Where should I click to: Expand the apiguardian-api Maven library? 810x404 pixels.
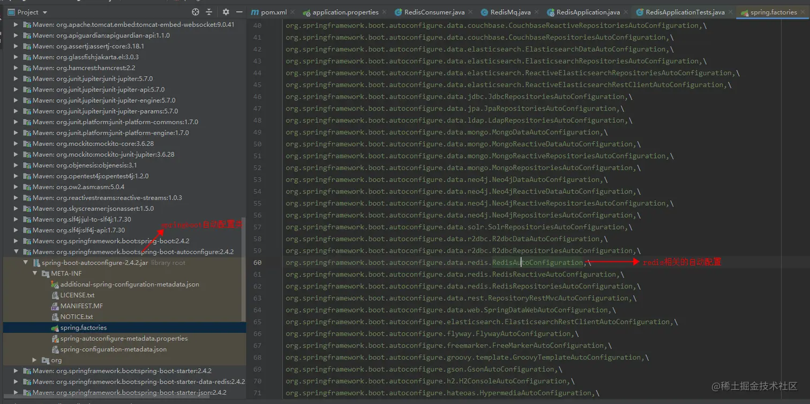coord(16,35)
